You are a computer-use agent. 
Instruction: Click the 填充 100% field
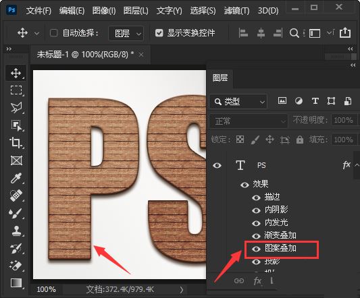click(344, 140)
